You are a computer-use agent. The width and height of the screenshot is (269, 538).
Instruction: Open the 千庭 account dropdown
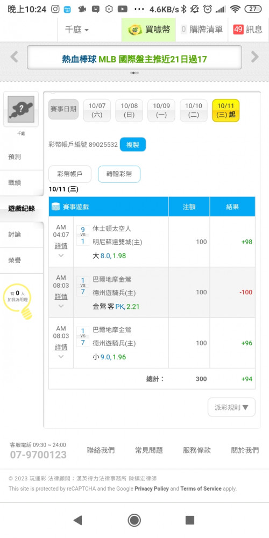pyautogui.click(x=77, y=30)
